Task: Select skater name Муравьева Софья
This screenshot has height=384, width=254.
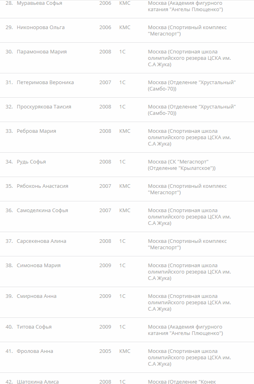Action: [39, 3]
